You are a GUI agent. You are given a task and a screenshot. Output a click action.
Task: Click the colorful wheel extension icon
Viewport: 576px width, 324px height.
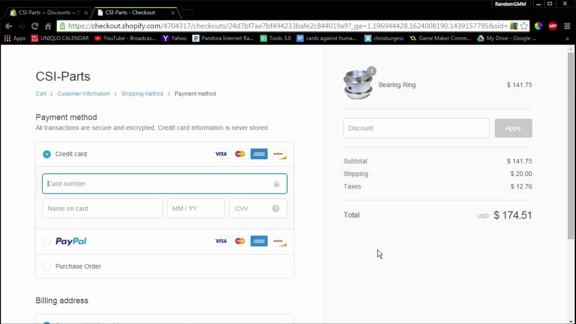538,26
